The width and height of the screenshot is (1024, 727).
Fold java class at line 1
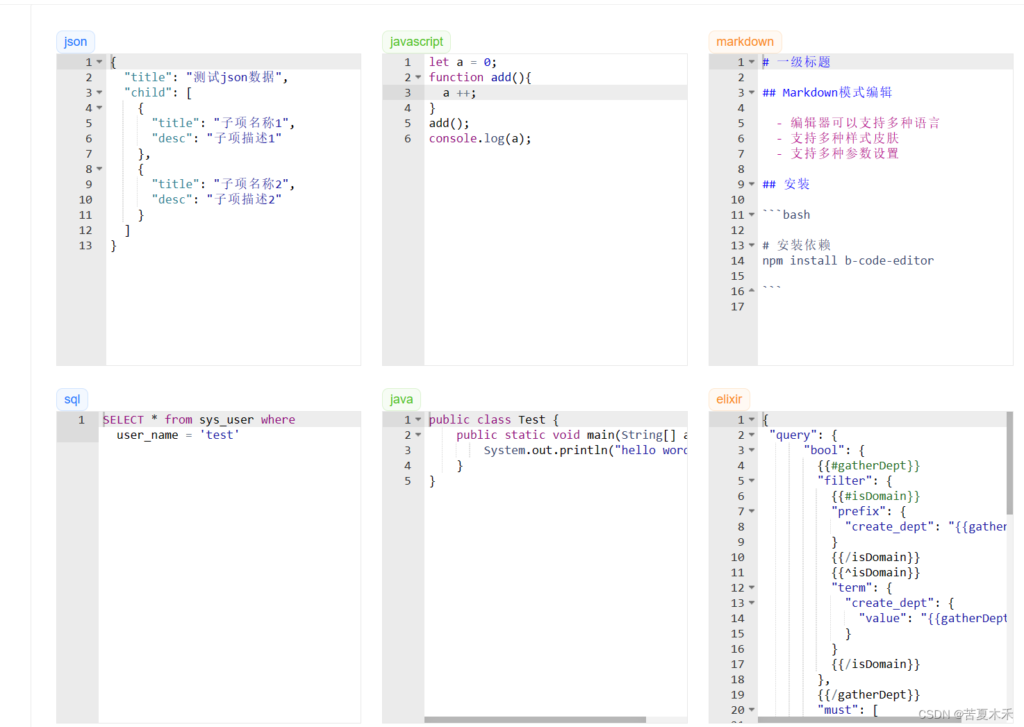click(418, 419)
